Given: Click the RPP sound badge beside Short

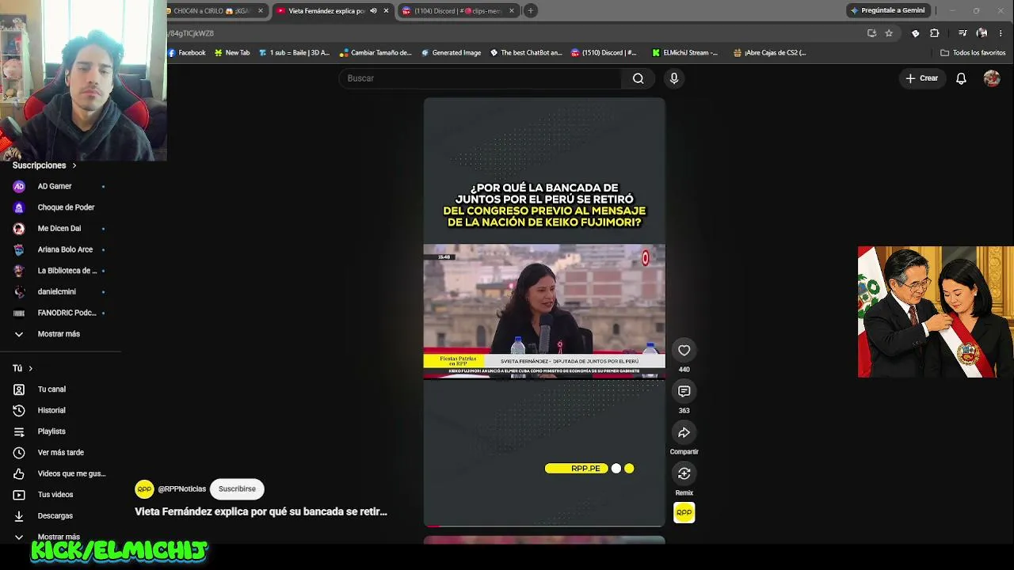Looking at the screenshot, I should (x=684, y=513).
